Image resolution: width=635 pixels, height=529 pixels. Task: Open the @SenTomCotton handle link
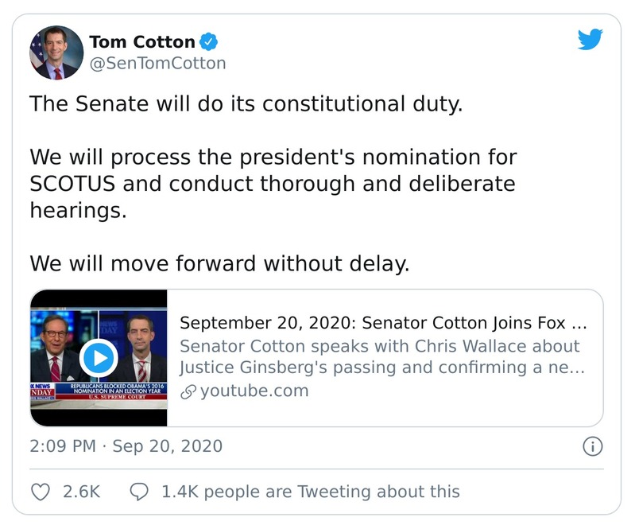pos(157,63)
